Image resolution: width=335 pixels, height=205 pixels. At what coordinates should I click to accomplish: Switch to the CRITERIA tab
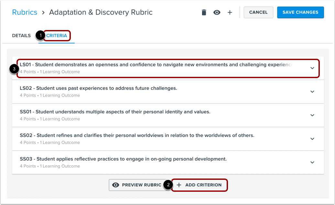56,36
